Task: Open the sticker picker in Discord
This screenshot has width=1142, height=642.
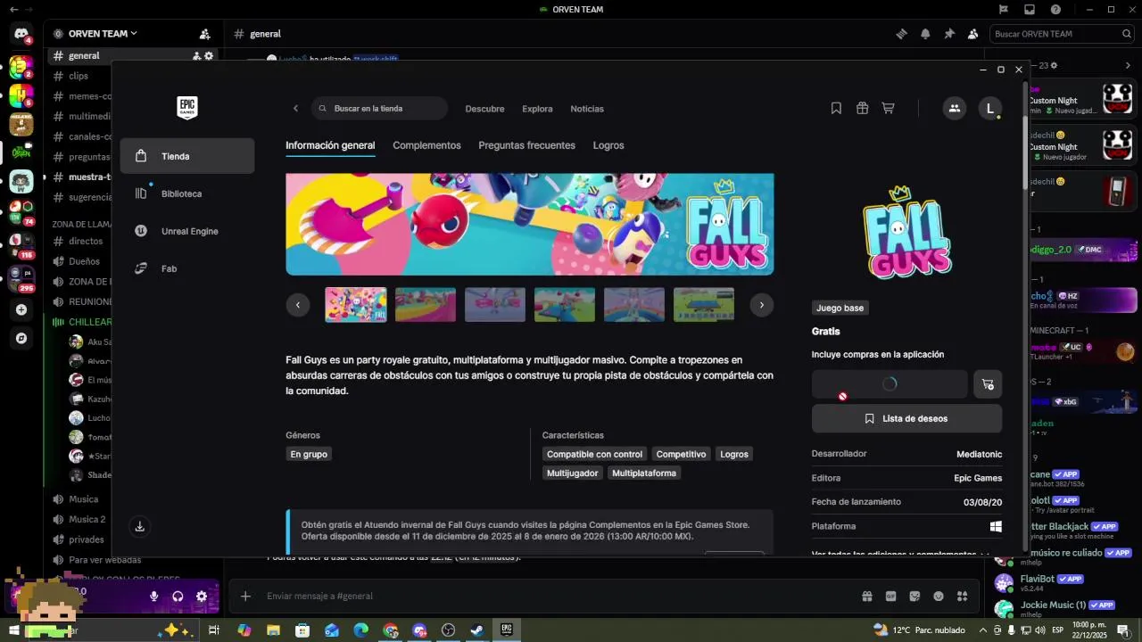Action: tap(914, 596)
